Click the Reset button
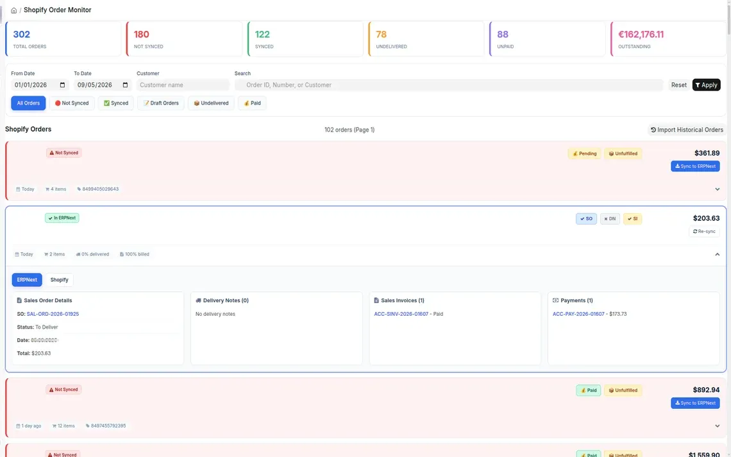 coord(679,85)
